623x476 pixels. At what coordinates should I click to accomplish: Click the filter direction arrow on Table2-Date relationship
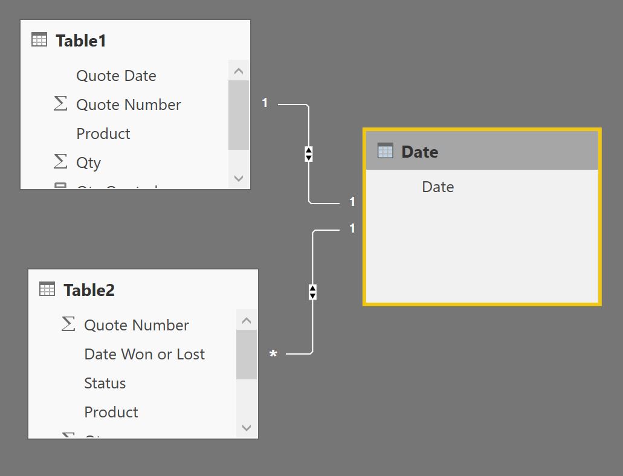coord(312,292)
